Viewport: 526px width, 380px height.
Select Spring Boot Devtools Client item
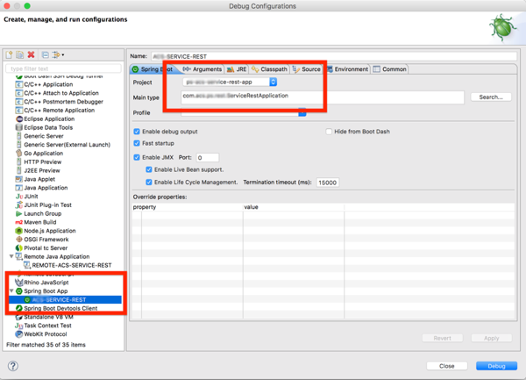pyautogui.click(x=60, y=309)
